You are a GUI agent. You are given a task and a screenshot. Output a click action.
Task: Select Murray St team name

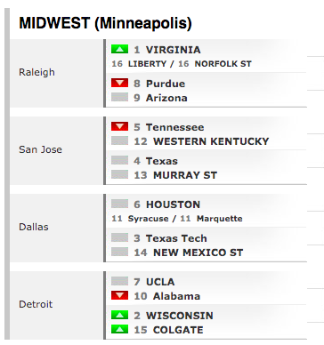pos(185,175)
